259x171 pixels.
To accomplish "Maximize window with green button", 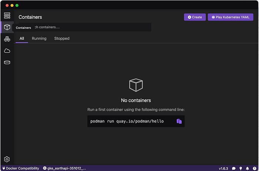I will (x=17, y=6).
